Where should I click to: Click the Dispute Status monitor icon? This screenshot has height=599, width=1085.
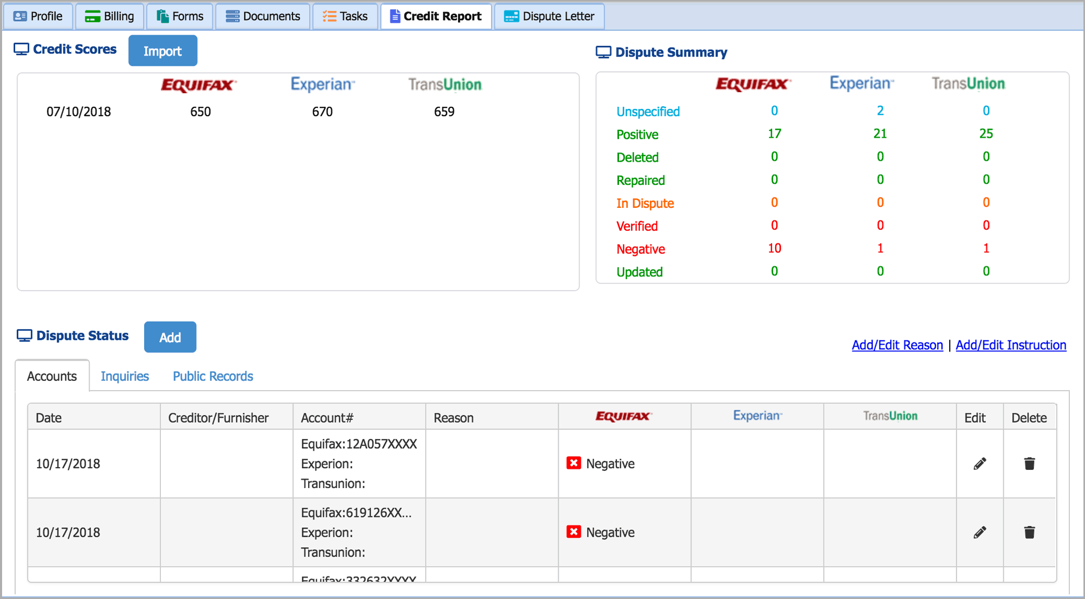click(x=24, y=335)
